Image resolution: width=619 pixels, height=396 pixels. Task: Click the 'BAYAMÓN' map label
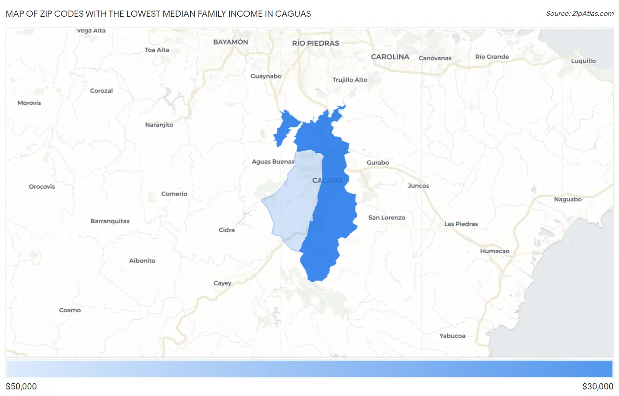(230, 42)
